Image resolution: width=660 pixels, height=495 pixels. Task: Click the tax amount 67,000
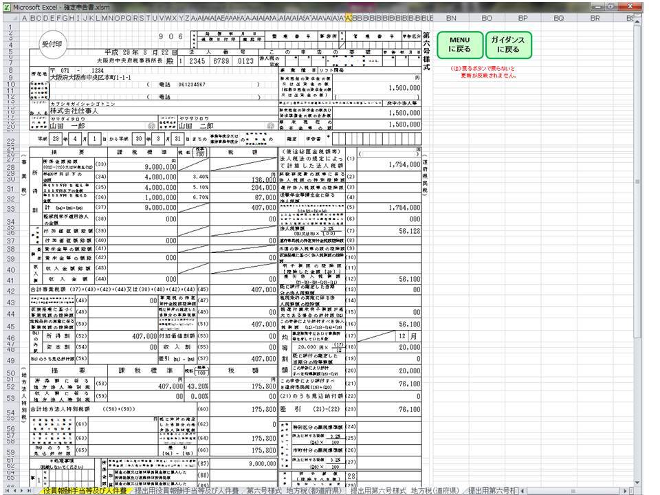coord(265,197)
